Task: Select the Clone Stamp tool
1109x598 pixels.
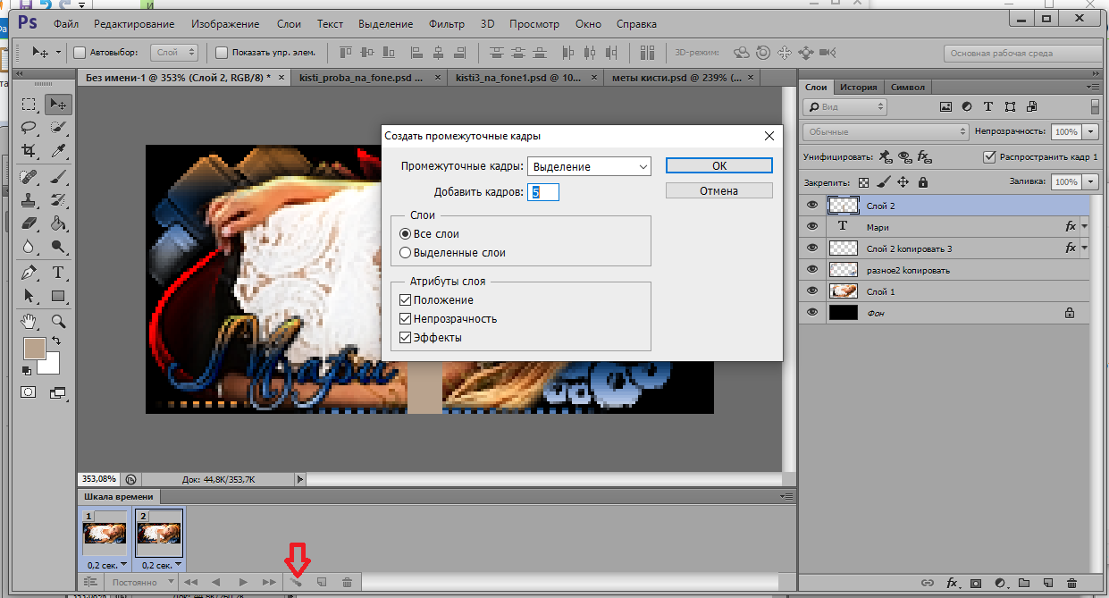Action: [x=29, y=198]
